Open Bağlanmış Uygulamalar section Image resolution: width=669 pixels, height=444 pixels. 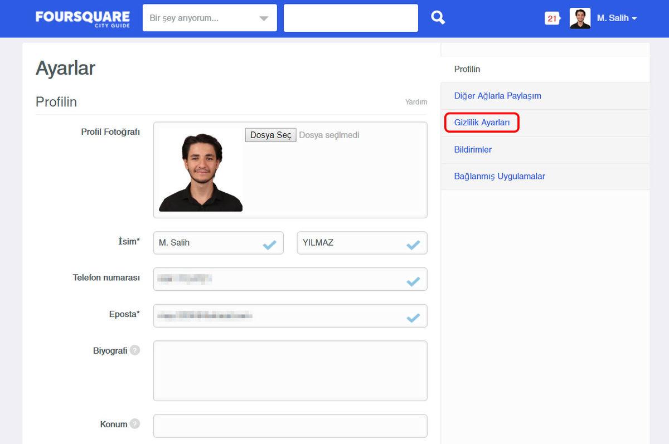click(x=500, y=176)
